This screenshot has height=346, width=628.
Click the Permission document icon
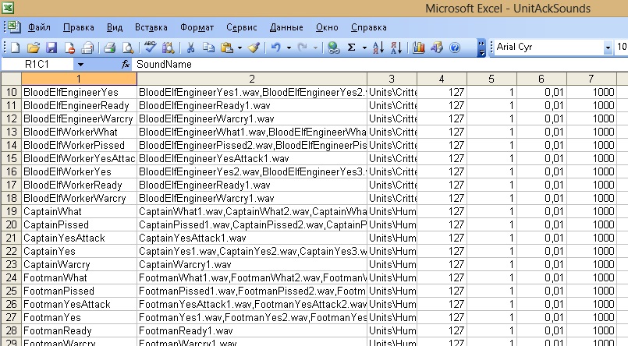pyautogui.click(x=69, y=48)
